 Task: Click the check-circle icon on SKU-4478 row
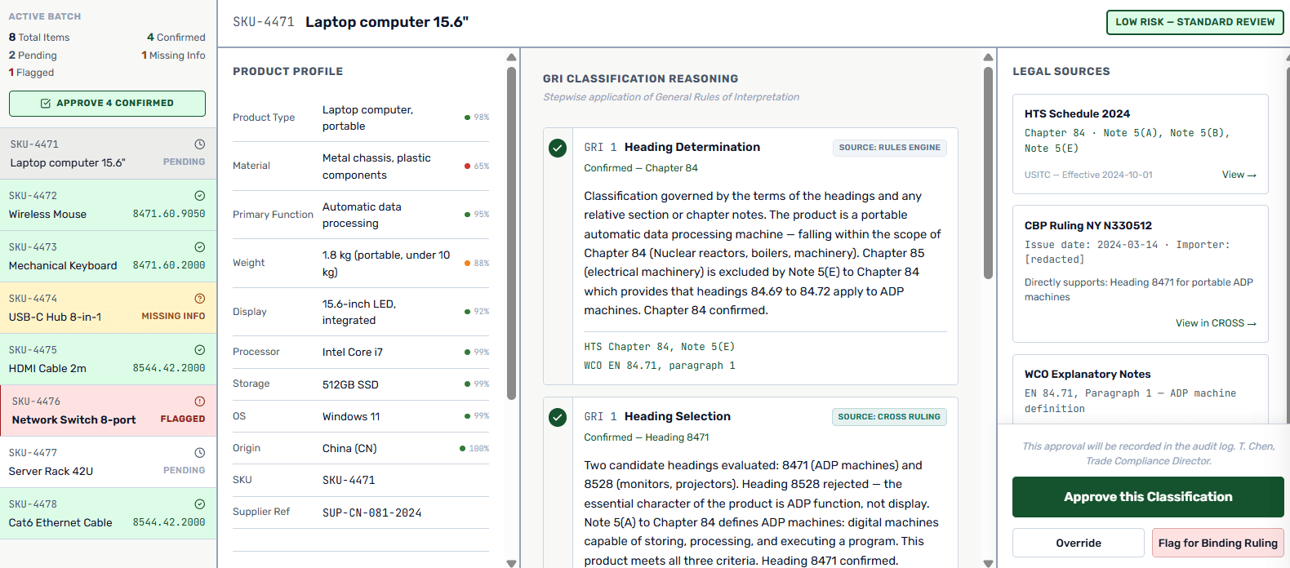click(x=200, y=504)
